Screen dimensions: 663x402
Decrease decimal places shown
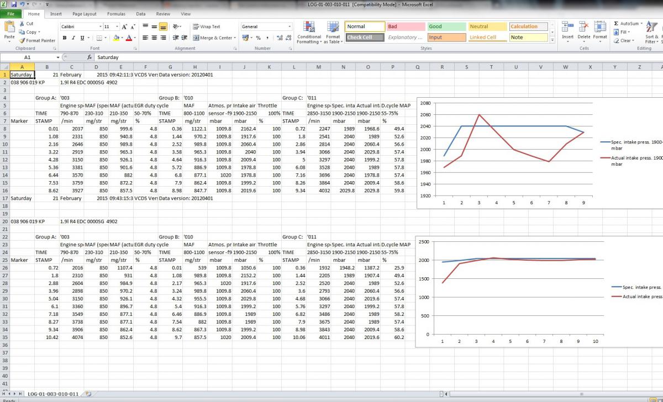[289, 38]
